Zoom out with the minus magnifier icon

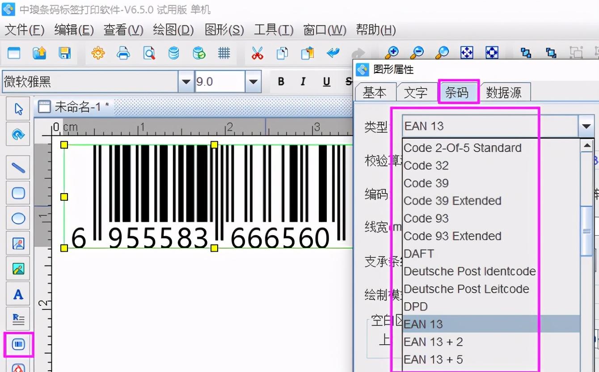pos(417,52)
